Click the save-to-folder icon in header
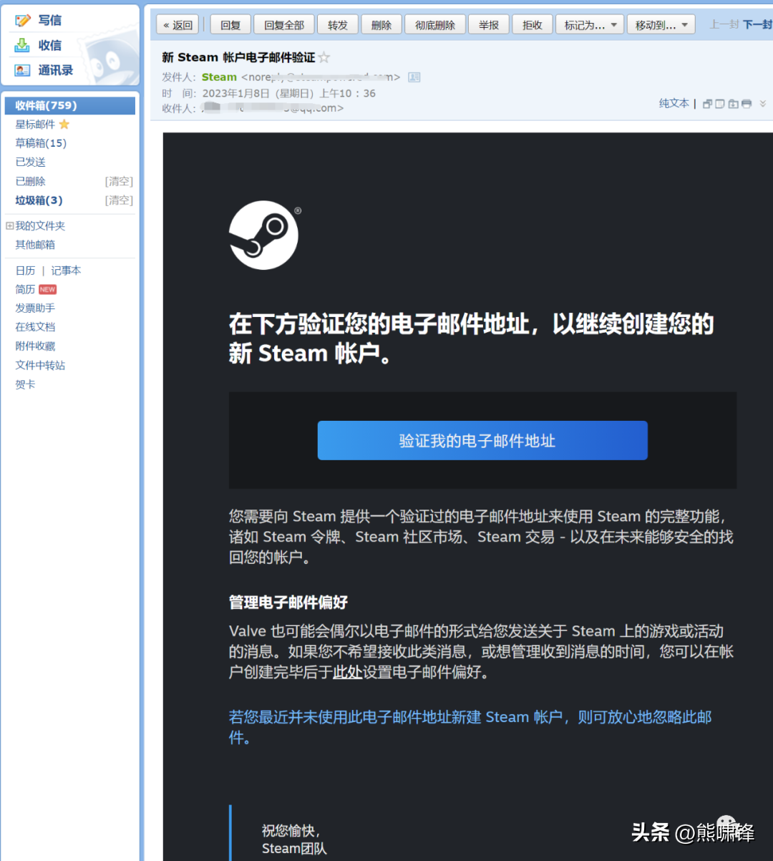The width and height of the screenshot is (773, 861). click(x=733, y=104)
